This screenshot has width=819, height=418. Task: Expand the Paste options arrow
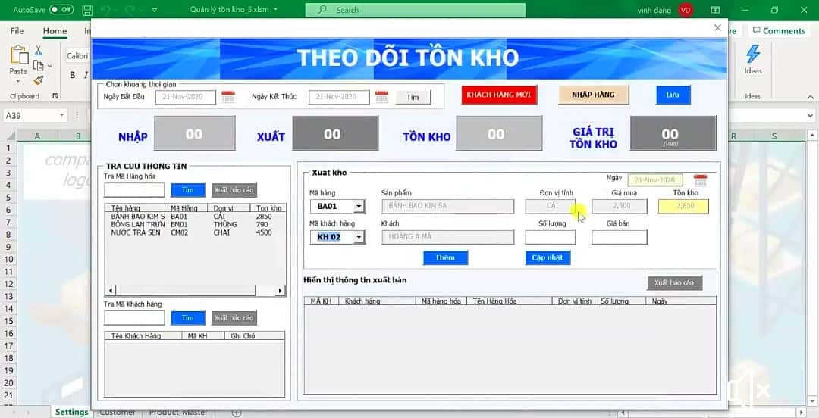click(x=18, y=81)
